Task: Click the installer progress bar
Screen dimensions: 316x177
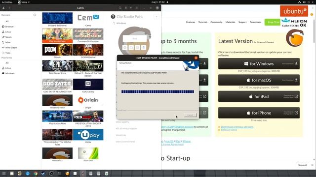Action: point(158,92)
